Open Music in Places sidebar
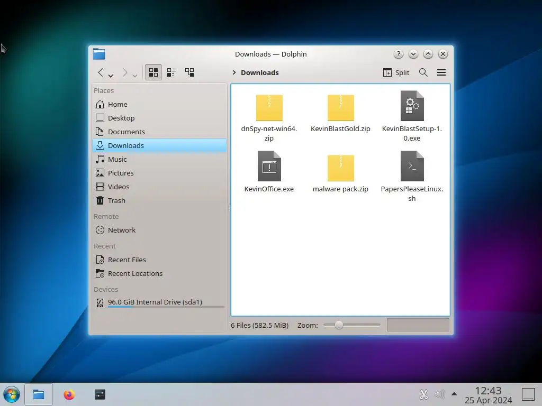The height and width of the screenshot is (406, 542). point(159,159)
